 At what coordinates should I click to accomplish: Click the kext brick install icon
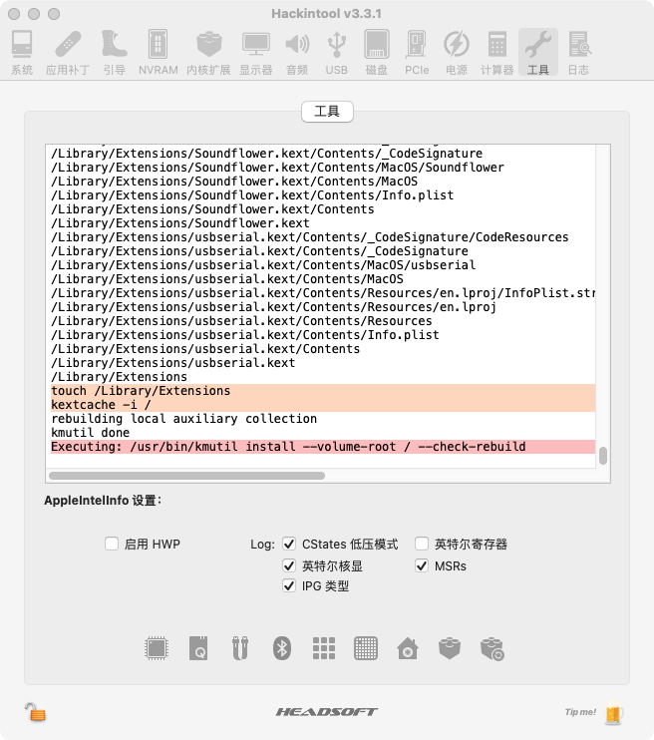click(x=450, y=648)
